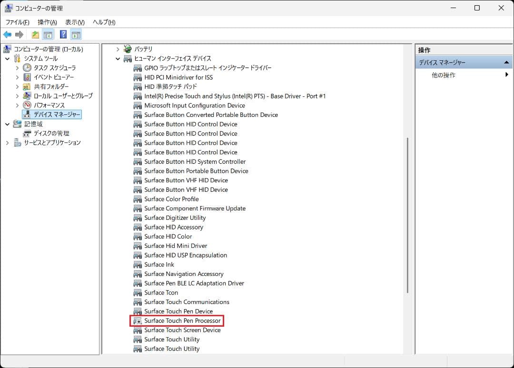This screenshot has height=368, width=514.
Task: Collapse the 記憶域 tree node
Action: [x=7, y=124]
